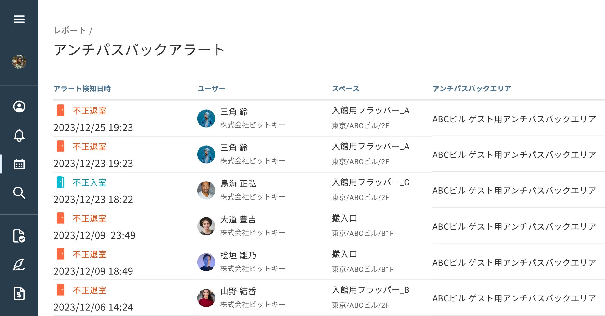Click スペース column header
The width and height of the screenshot is (605, 316).
[345, 89]
